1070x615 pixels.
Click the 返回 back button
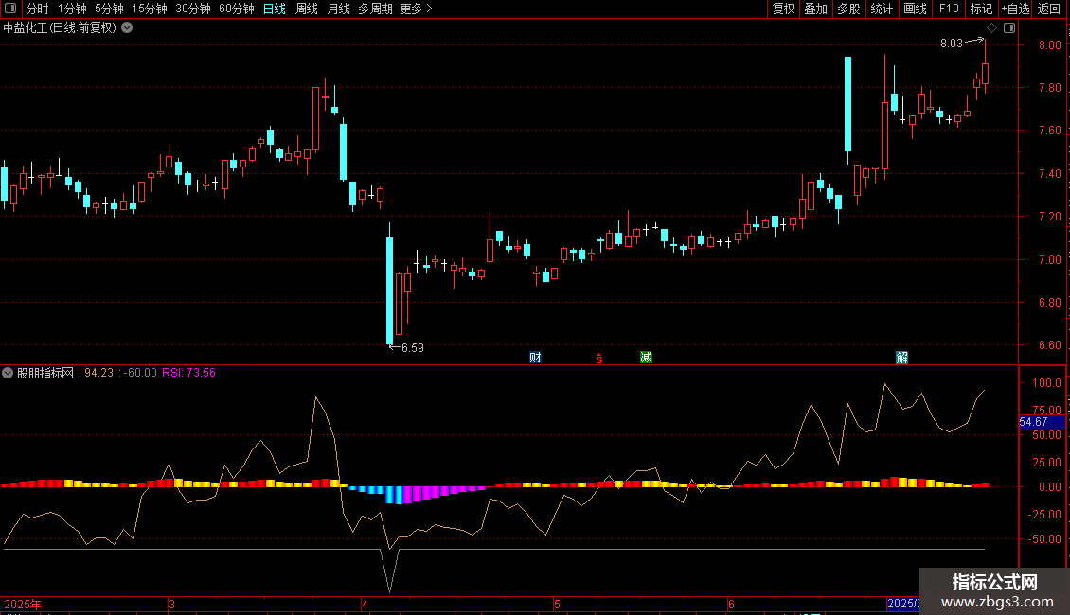[x=1049, y=9]
